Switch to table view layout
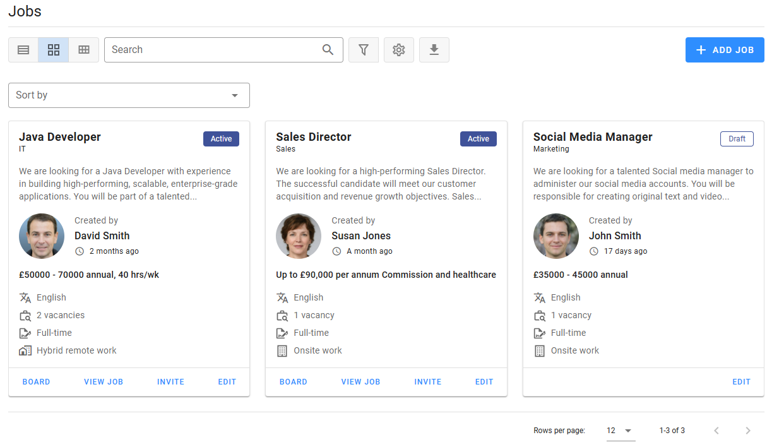 coord(84,50)
